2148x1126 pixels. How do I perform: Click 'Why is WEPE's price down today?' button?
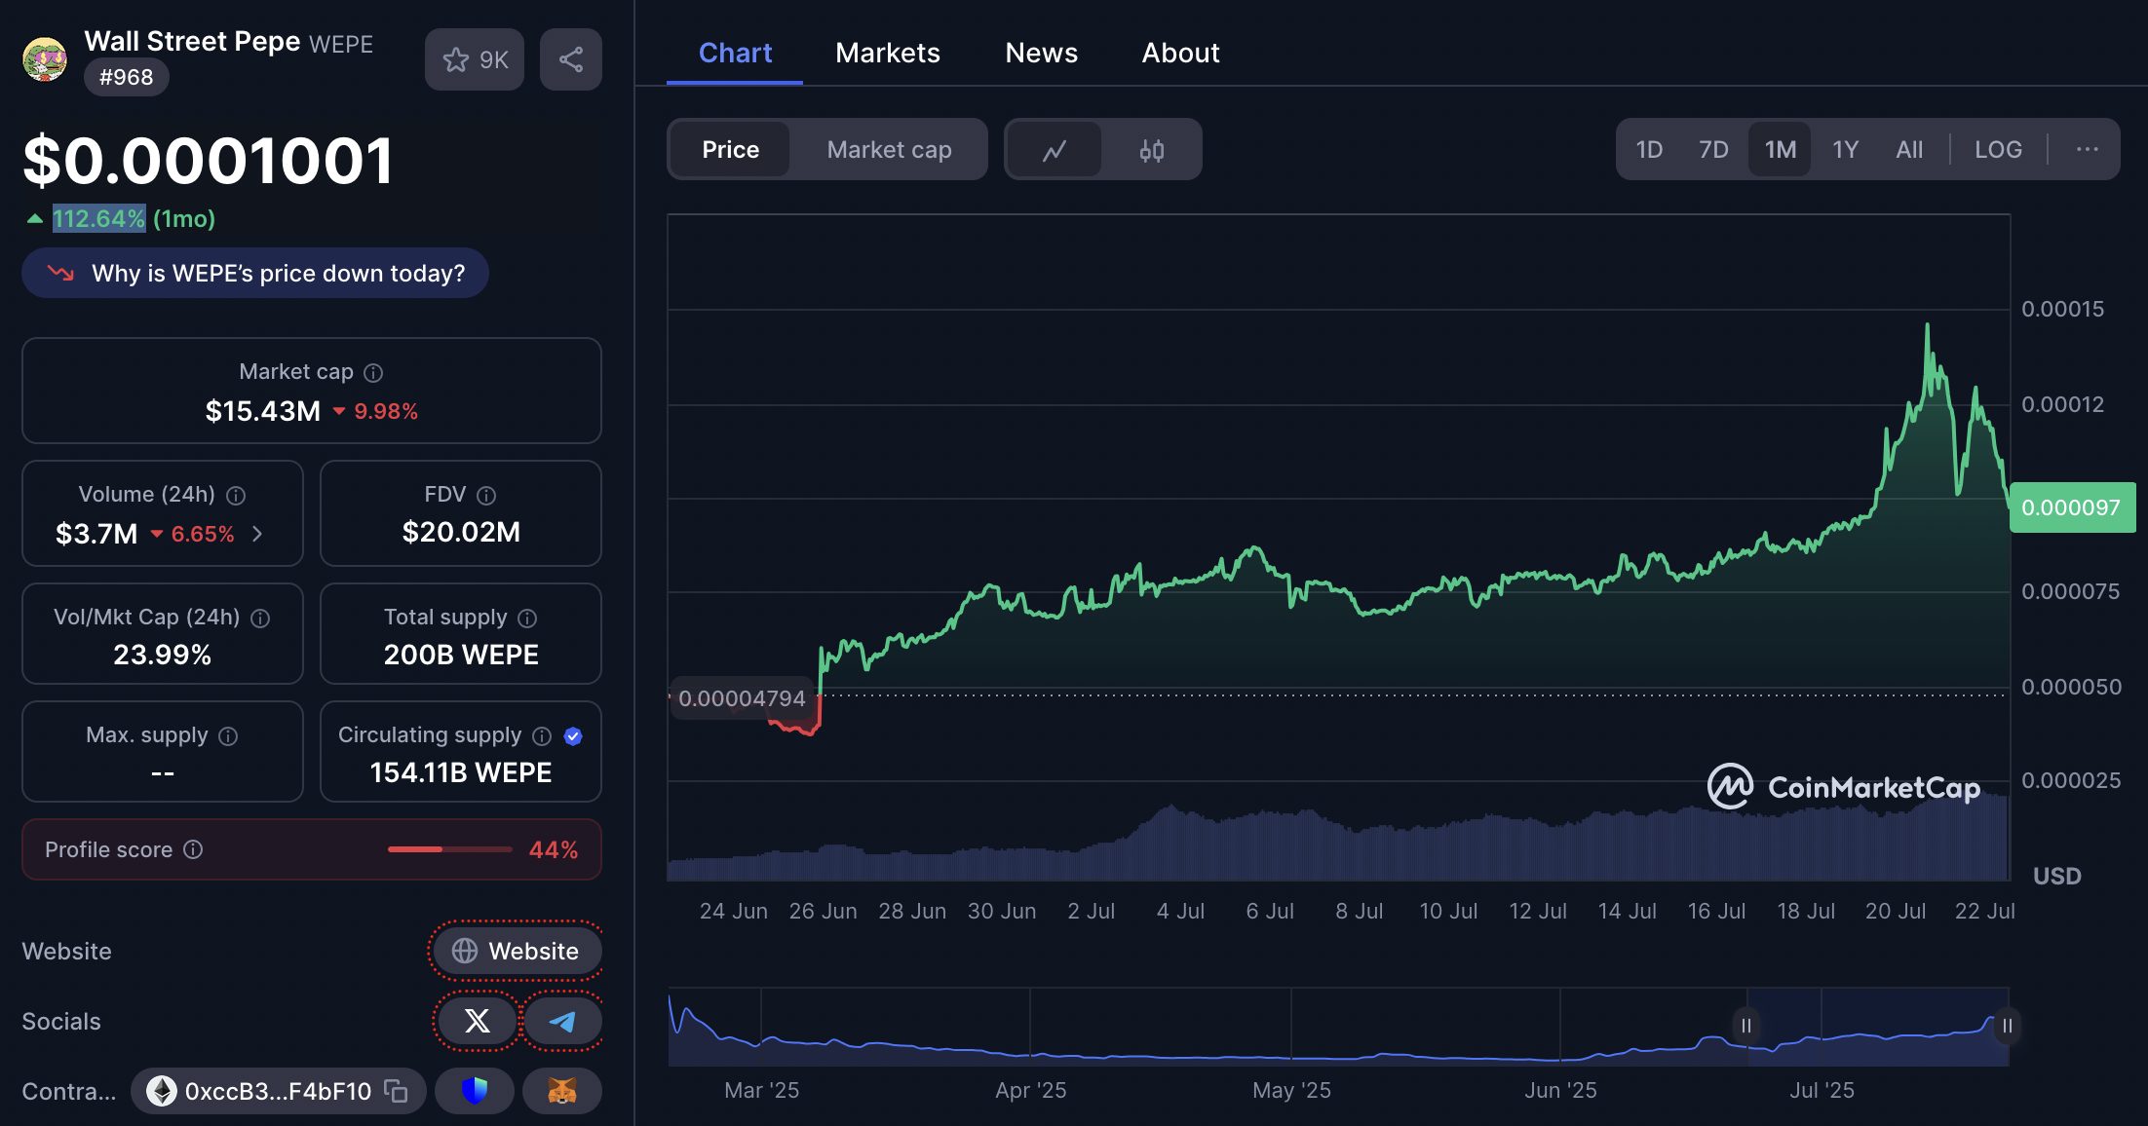(255, 273)
